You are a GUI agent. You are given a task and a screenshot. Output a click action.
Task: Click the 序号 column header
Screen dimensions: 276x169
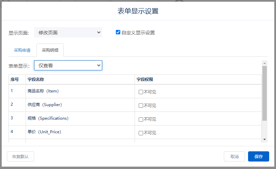tap(17, 80)
